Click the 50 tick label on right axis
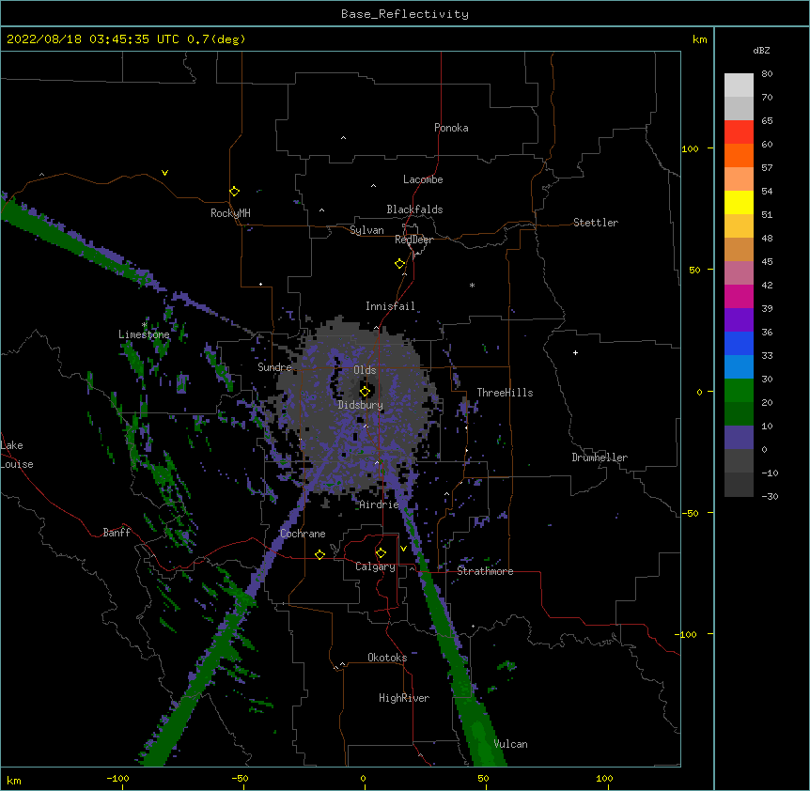The height and width of the screenshot is (791, 810). [694, 270]
